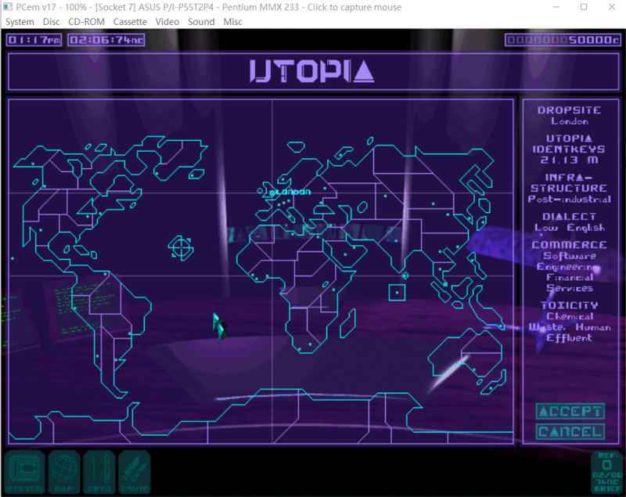Click the Map globe icon
Image resolution: width=626 pixels, height=497 pixels.
63,472
